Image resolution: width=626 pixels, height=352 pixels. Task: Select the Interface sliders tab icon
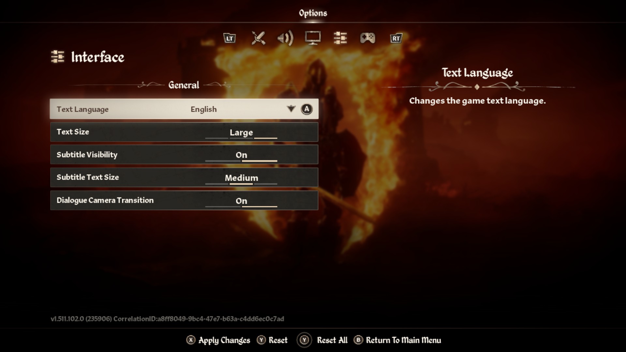[x=340, y=38]
